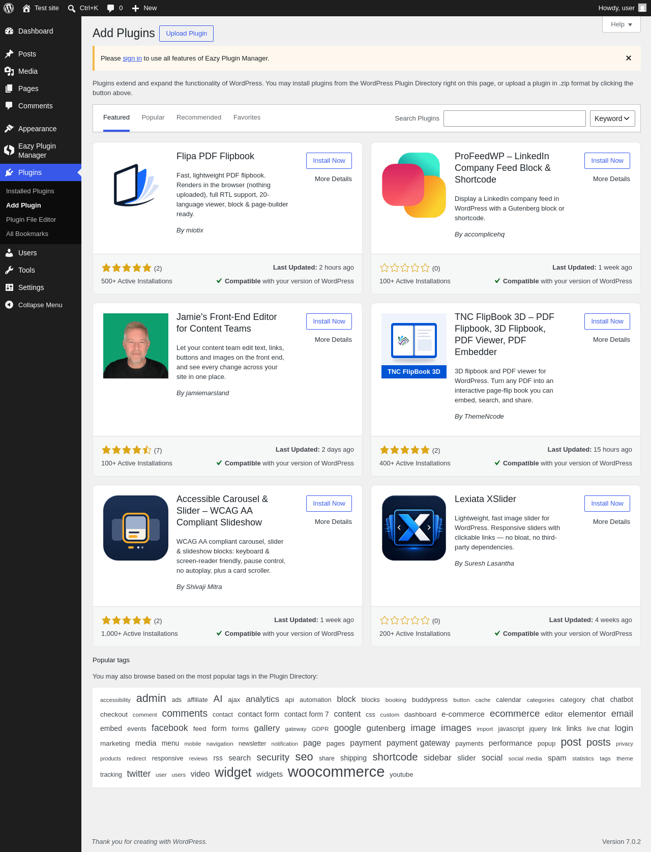Image resolution: width=651 pixels, height=852 pixels.
Task: Click the New content menu item
Action: click(x=144, y=8)
